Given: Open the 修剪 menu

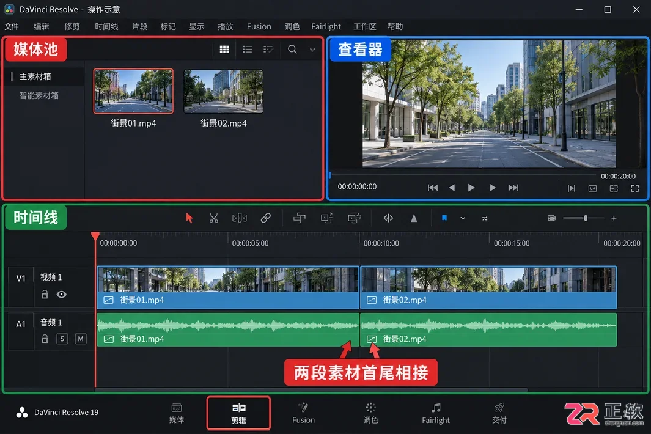Looking at the screenshot, I should 72,26.
